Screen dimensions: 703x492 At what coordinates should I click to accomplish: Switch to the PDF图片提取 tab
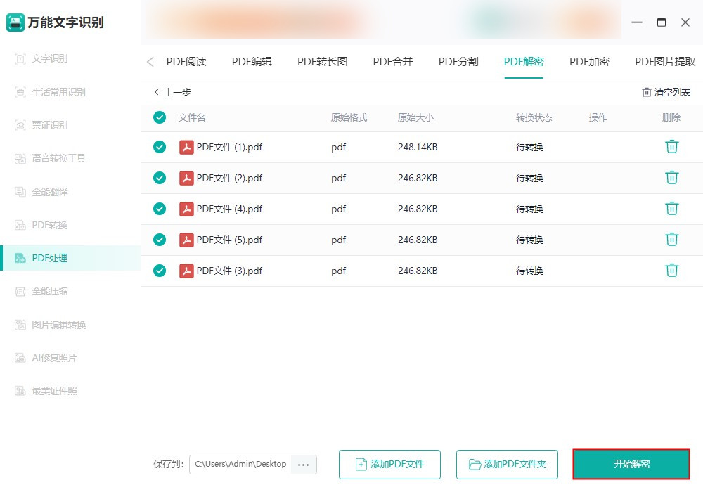coord(665,62)
